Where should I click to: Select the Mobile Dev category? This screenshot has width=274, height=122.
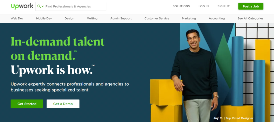[x=44, y=18]
